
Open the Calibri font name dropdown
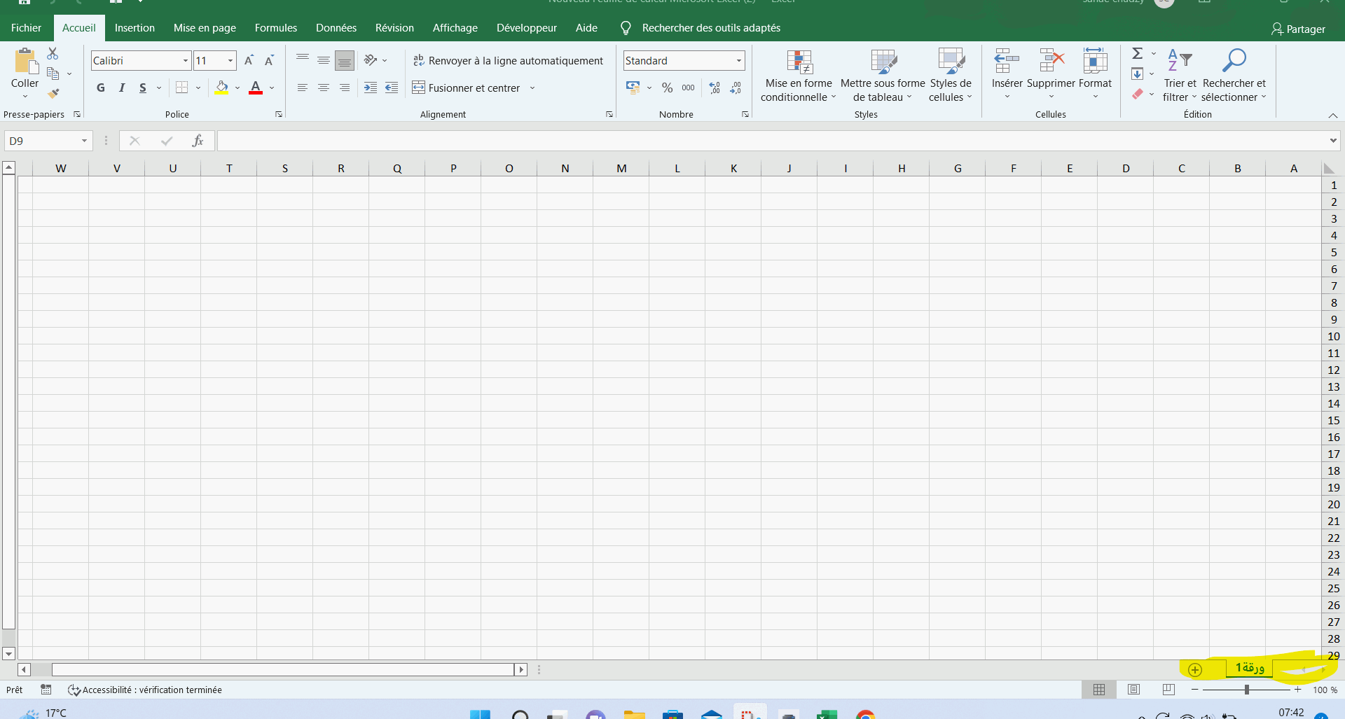point(186,61)
